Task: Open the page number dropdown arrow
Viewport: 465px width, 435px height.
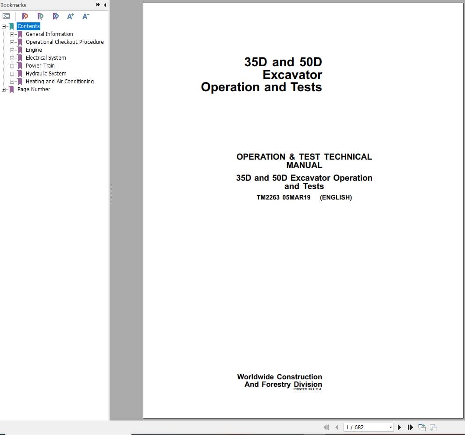Action: [x=390, y=427]
